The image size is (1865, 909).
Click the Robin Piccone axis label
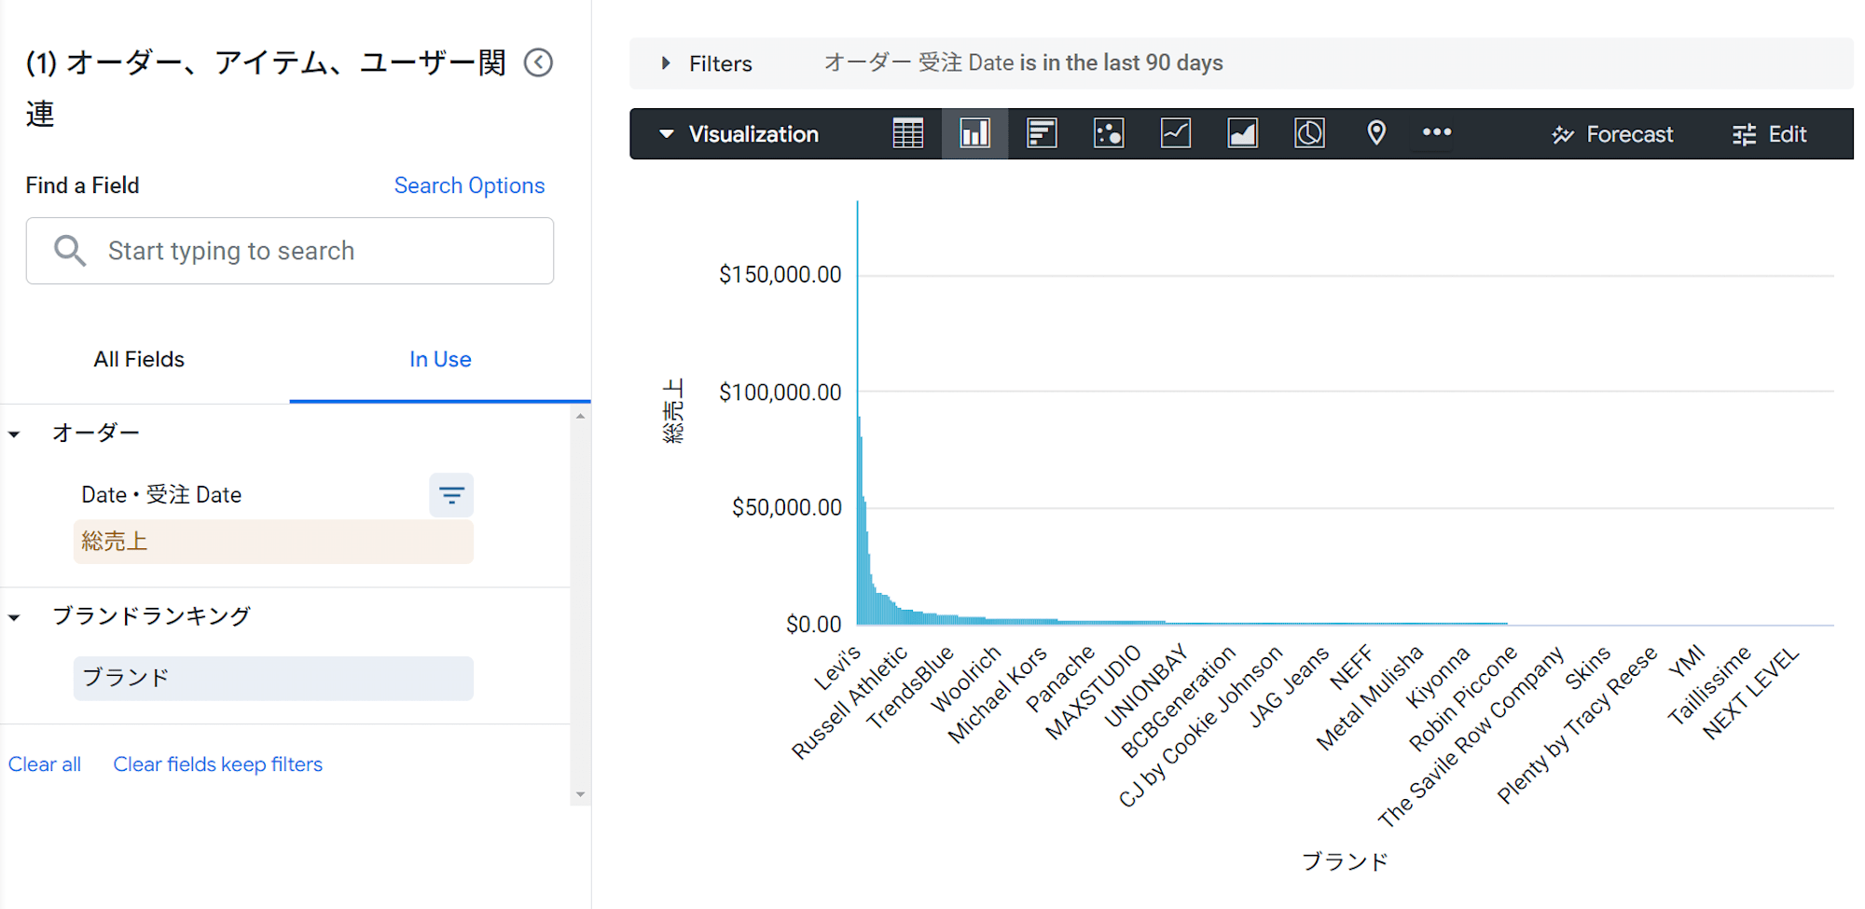pos(1462,699)
